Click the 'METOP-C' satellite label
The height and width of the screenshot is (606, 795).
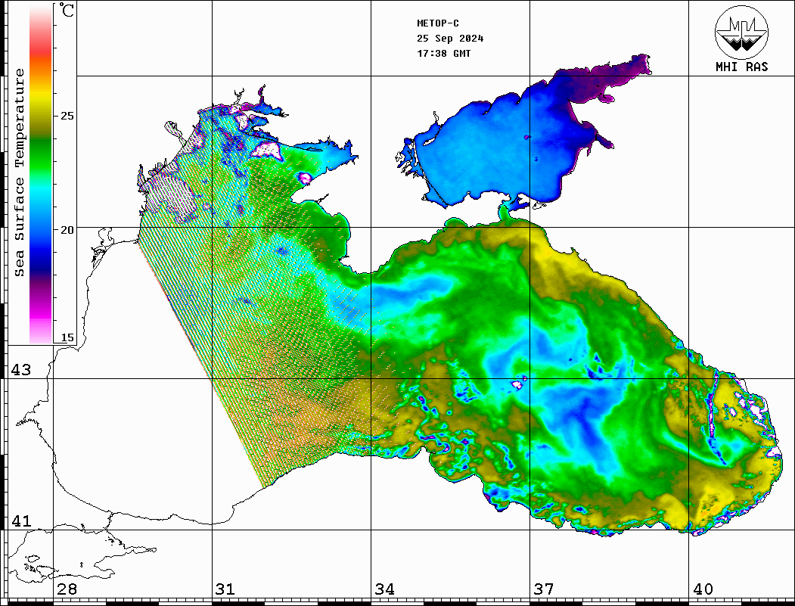[x=438, y=23]
